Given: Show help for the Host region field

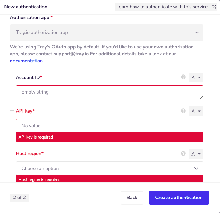Looking at the screenshot, I should pos(183,153).
